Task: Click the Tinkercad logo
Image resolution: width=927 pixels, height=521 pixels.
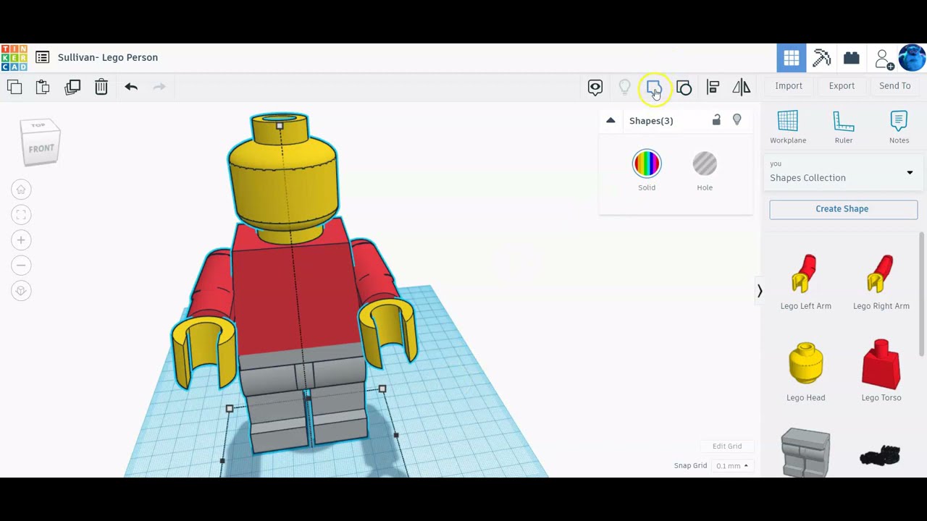Action: (x=14, y=58)
